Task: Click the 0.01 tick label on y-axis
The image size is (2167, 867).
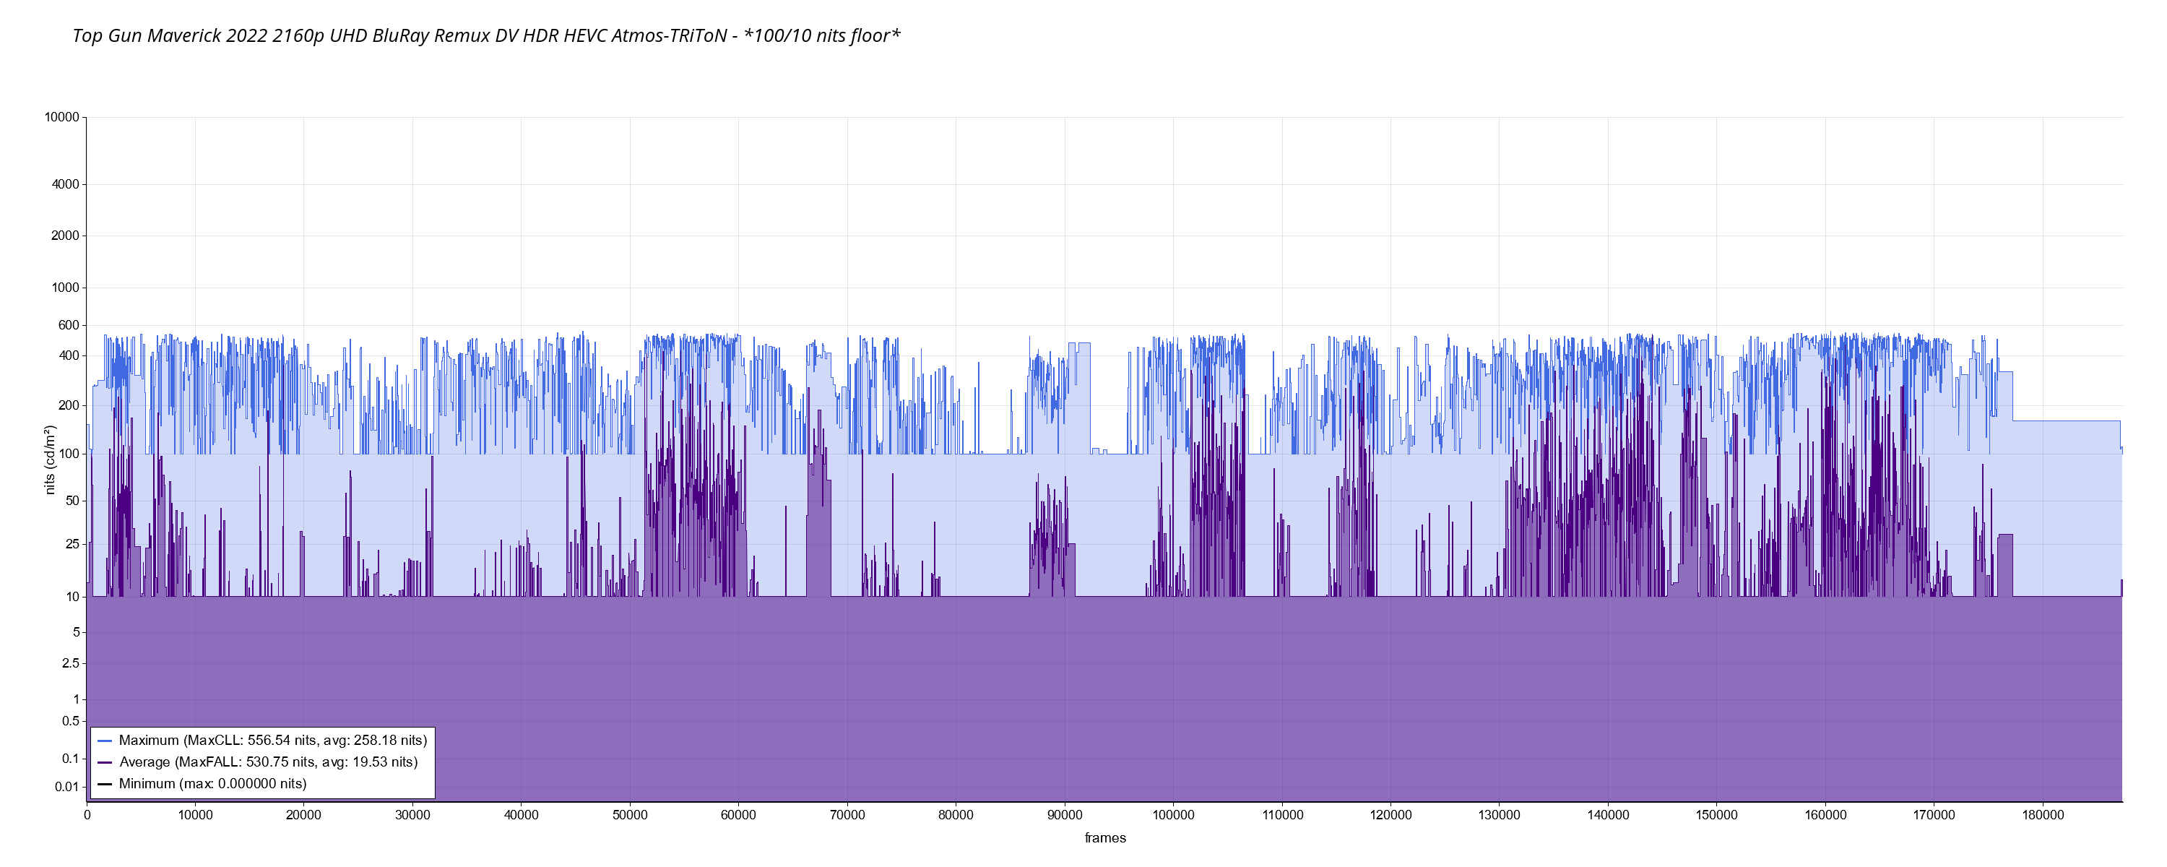Action: (x=67, y=787)
